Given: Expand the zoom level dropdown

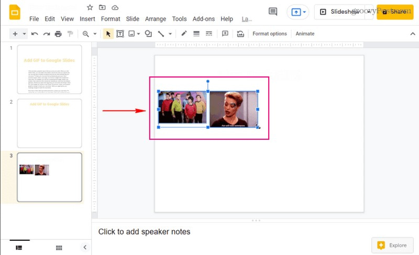Looking at the screenshot, I should coord(95,34).
